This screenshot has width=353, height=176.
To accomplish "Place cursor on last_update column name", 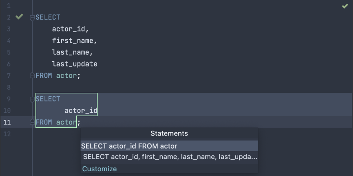I will (75, 64).
